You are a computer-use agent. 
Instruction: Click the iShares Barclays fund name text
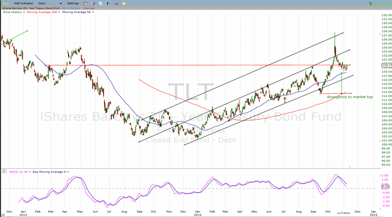[x=31, y=8]
